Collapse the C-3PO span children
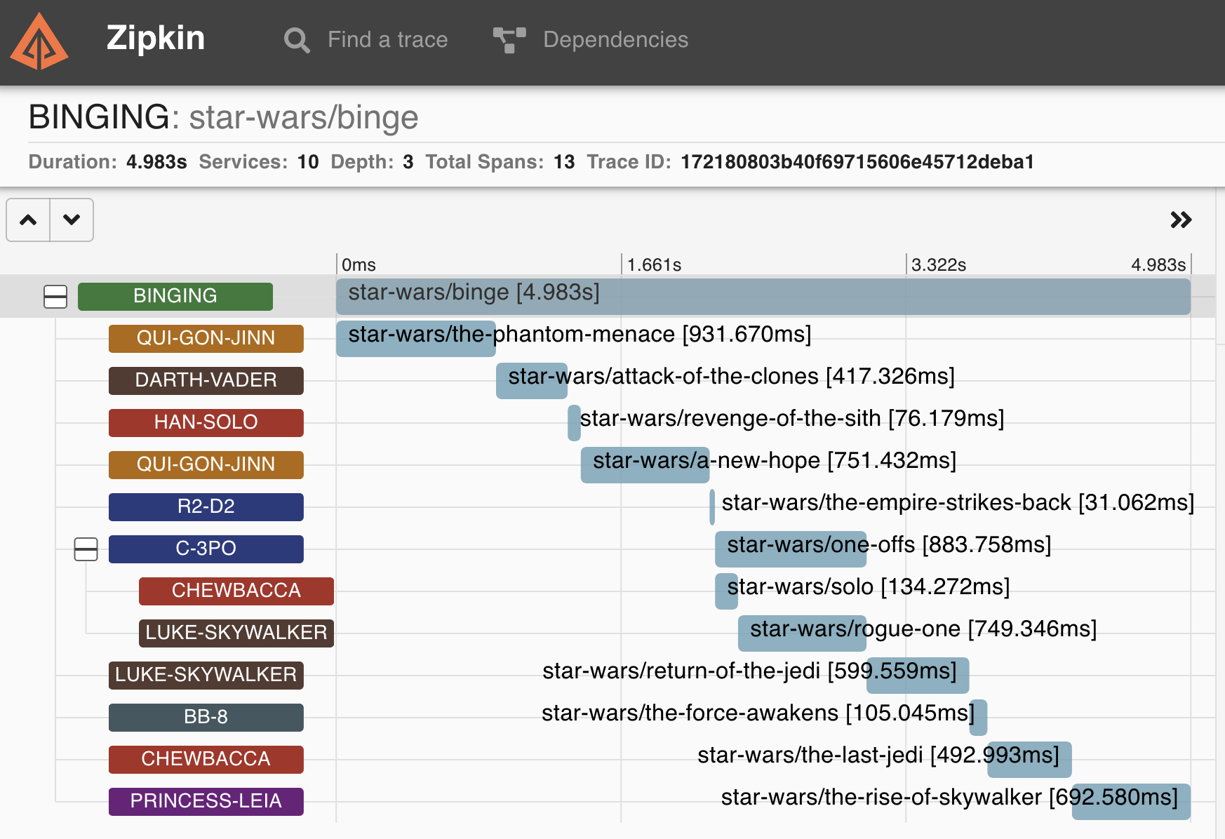1225x839 pixels. coord(86,549)
